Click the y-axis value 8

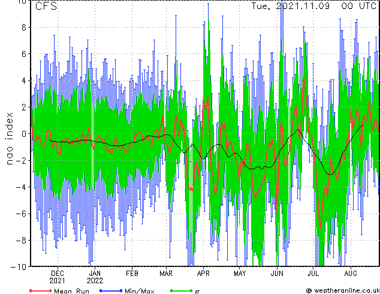click(24, 28)
